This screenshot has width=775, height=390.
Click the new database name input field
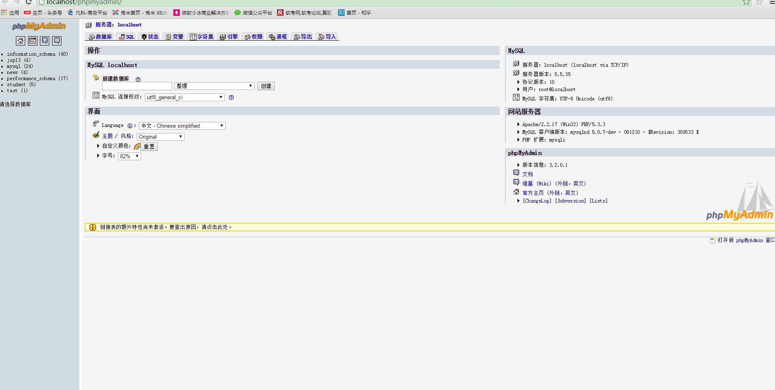pos(137,86)
